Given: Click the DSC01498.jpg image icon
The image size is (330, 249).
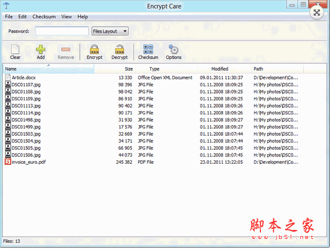Looking at the screenshot, I should point(8,119).
